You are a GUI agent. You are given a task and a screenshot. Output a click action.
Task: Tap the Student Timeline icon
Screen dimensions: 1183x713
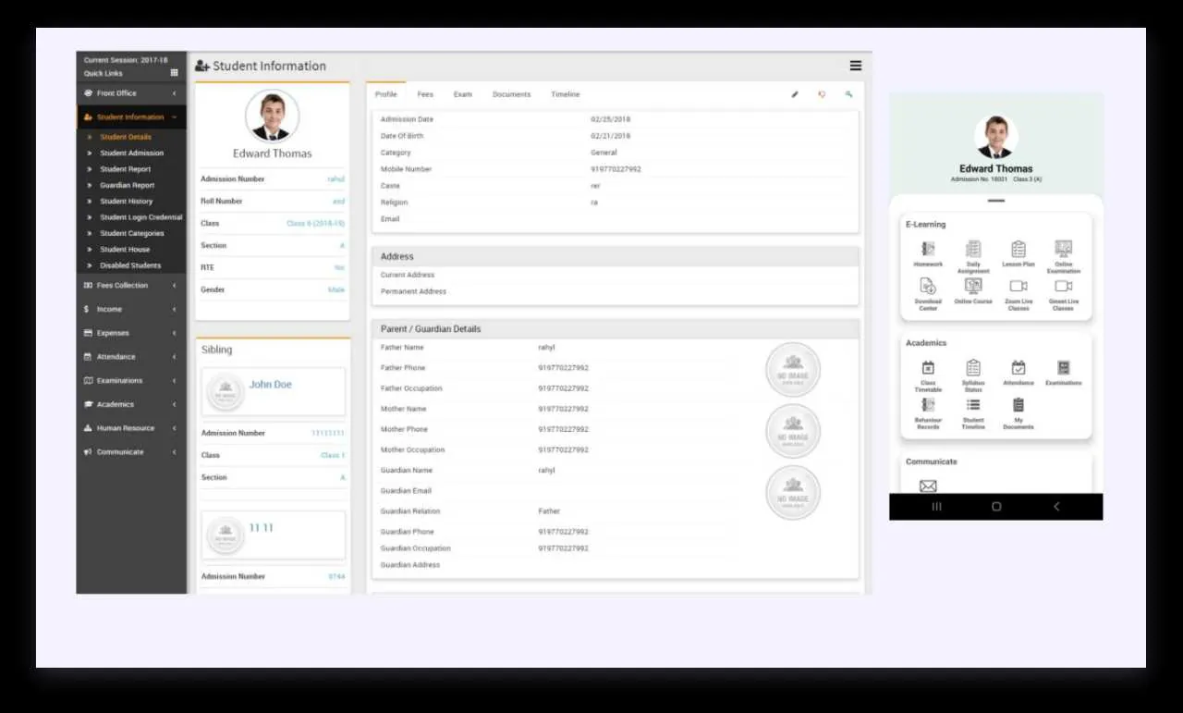click(x=973, y=413)
